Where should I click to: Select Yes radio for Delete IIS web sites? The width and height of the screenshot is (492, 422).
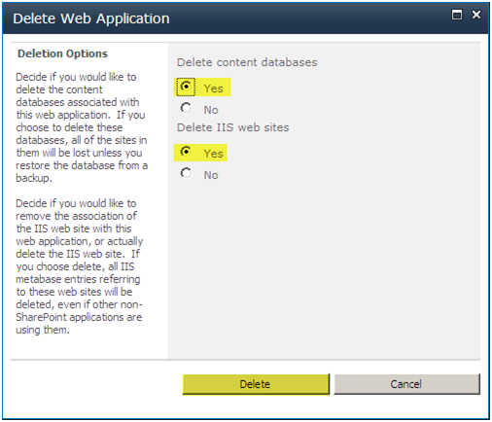(186, 152)
